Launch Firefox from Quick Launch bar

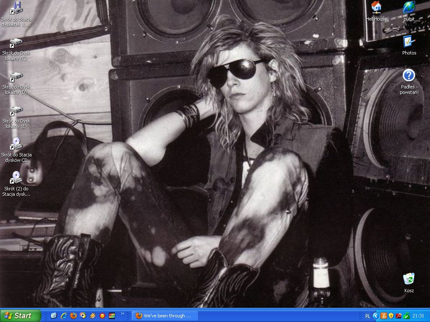73,316
